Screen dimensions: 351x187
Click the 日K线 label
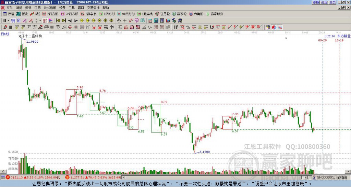point(5,34)
